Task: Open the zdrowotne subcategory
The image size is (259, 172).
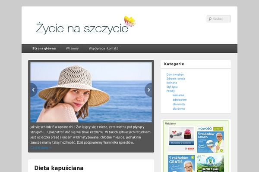Action: tap(180, 100)
